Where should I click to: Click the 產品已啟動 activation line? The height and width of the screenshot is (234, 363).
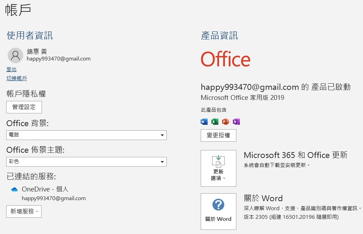pyautogui.click(x=276, y=87)
